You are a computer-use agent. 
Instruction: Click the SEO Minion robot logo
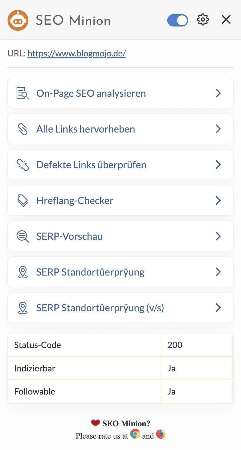[x=18, y=20]
